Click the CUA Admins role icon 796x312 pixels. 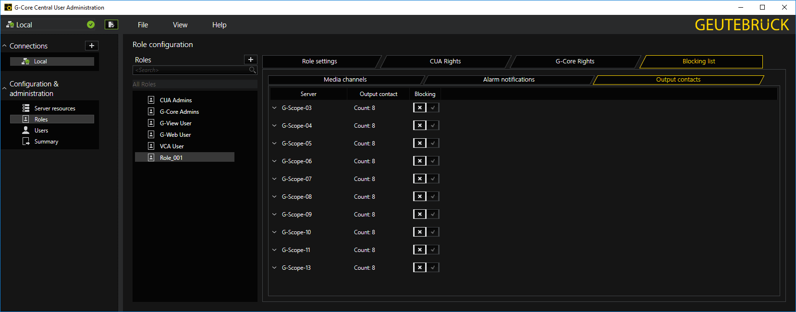[151, 100]
